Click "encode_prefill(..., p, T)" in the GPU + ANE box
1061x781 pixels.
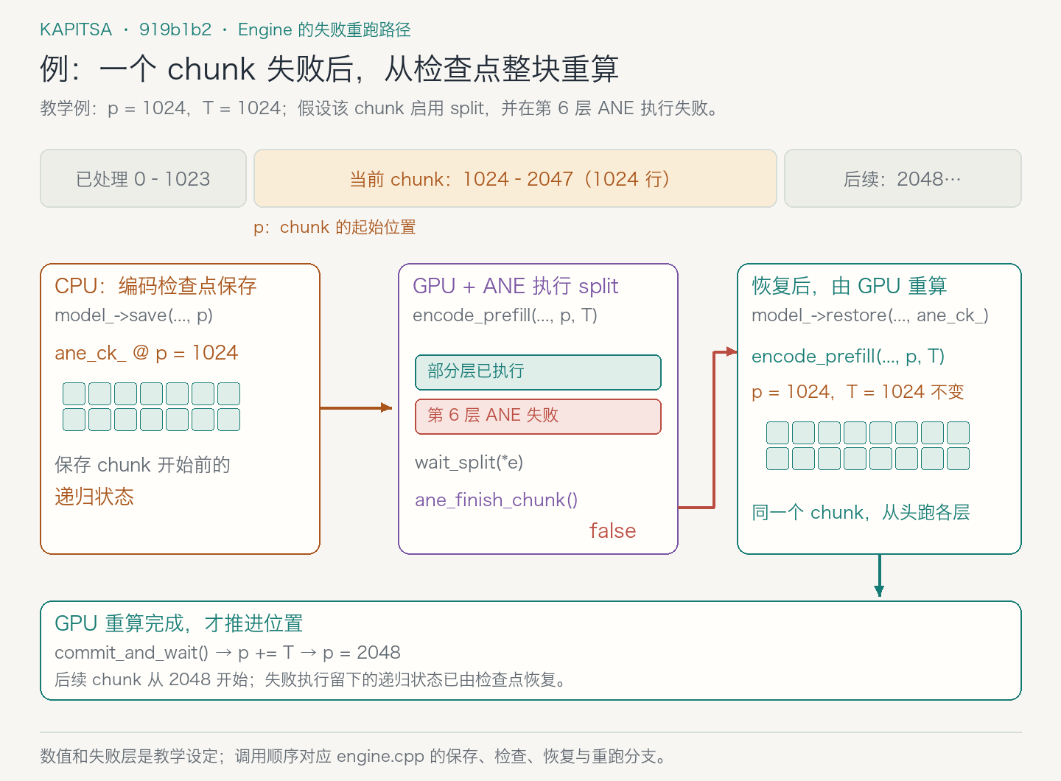coord(505,315)
